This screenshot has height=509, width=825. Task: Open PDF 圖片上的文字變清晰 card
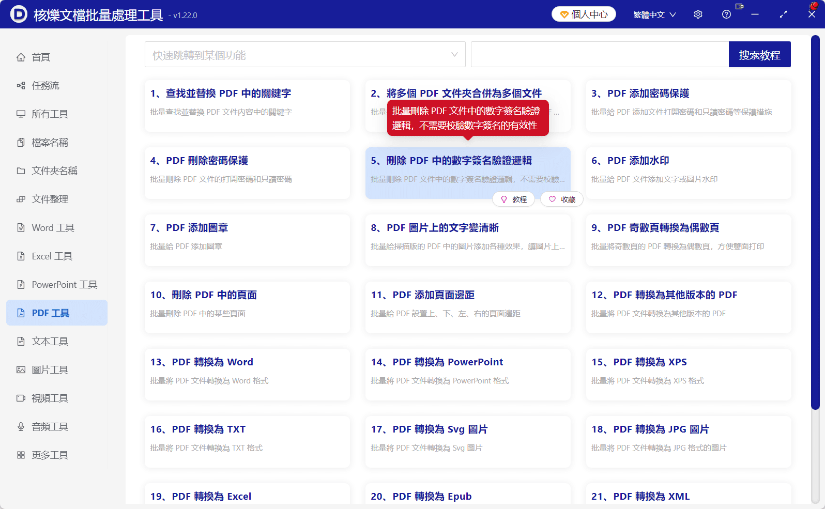(468, 240)
